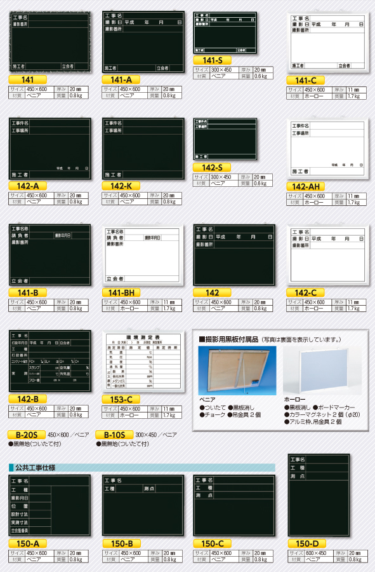Viewport: 375px width, 572px height.
Task: Click the 150-B blackboard image
Action: click(x=143, y=505)
